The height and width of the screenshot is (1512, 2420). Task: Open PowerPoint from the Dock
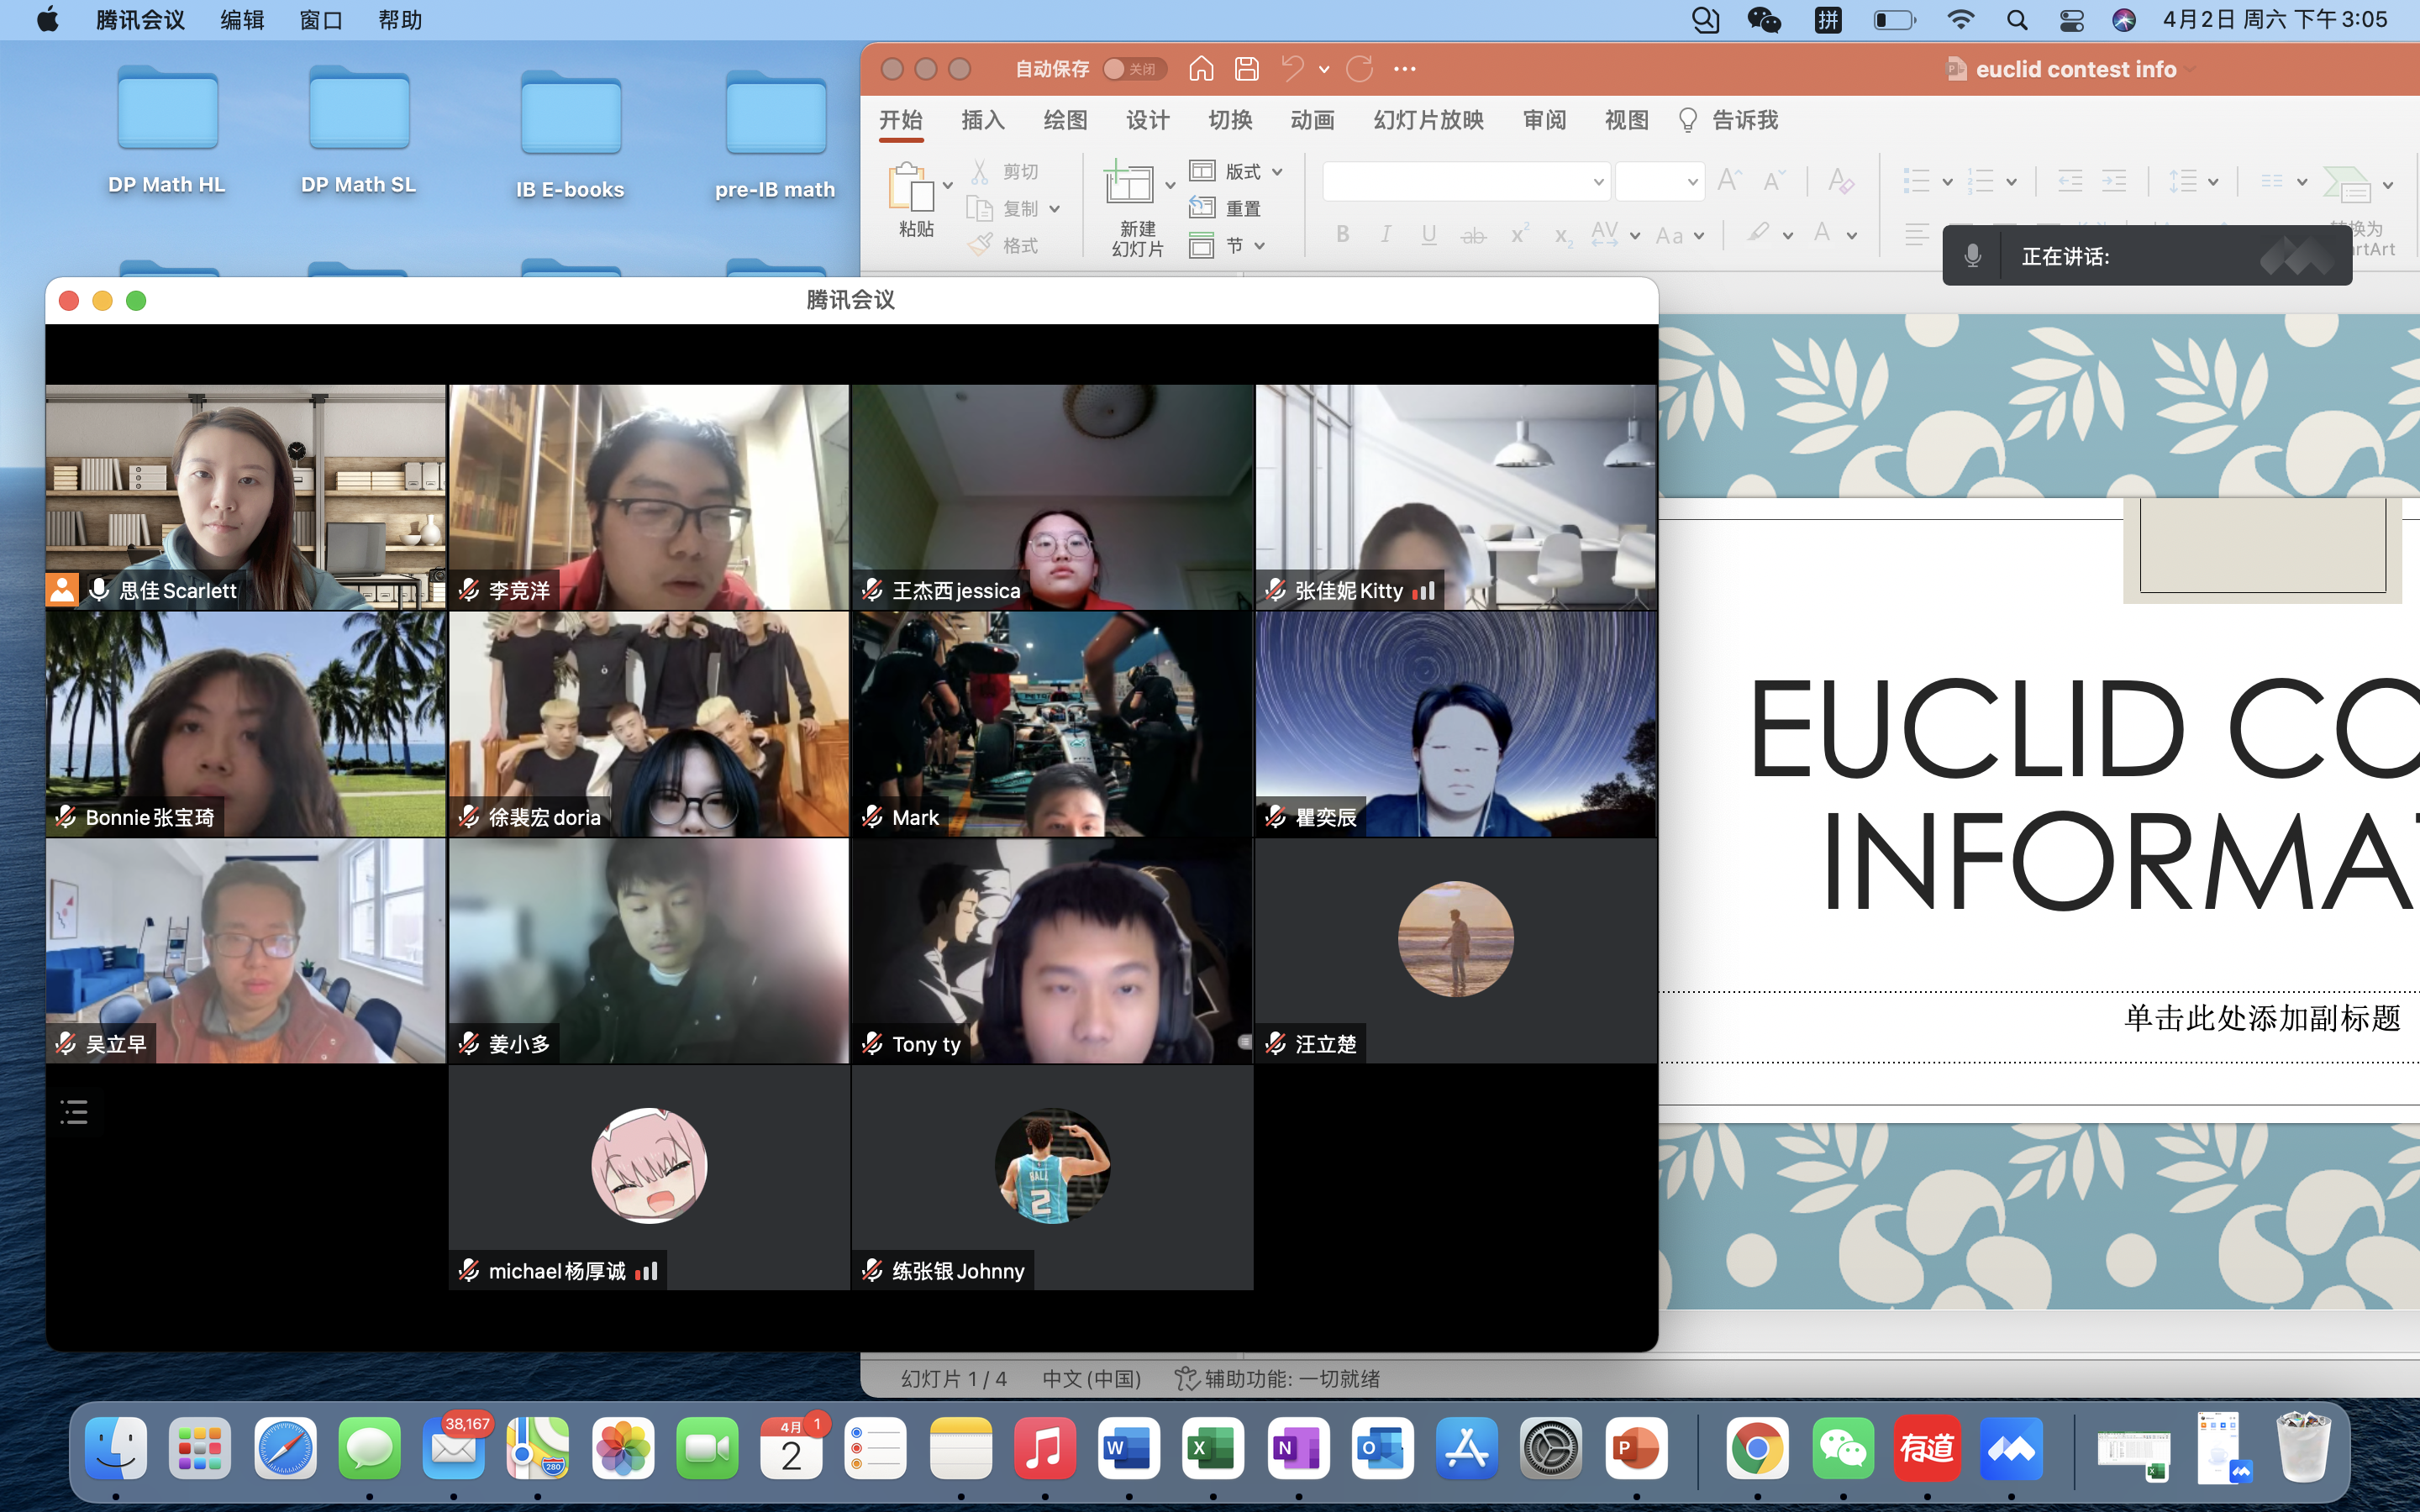pyautogui.click(x=1636, y=1449)
